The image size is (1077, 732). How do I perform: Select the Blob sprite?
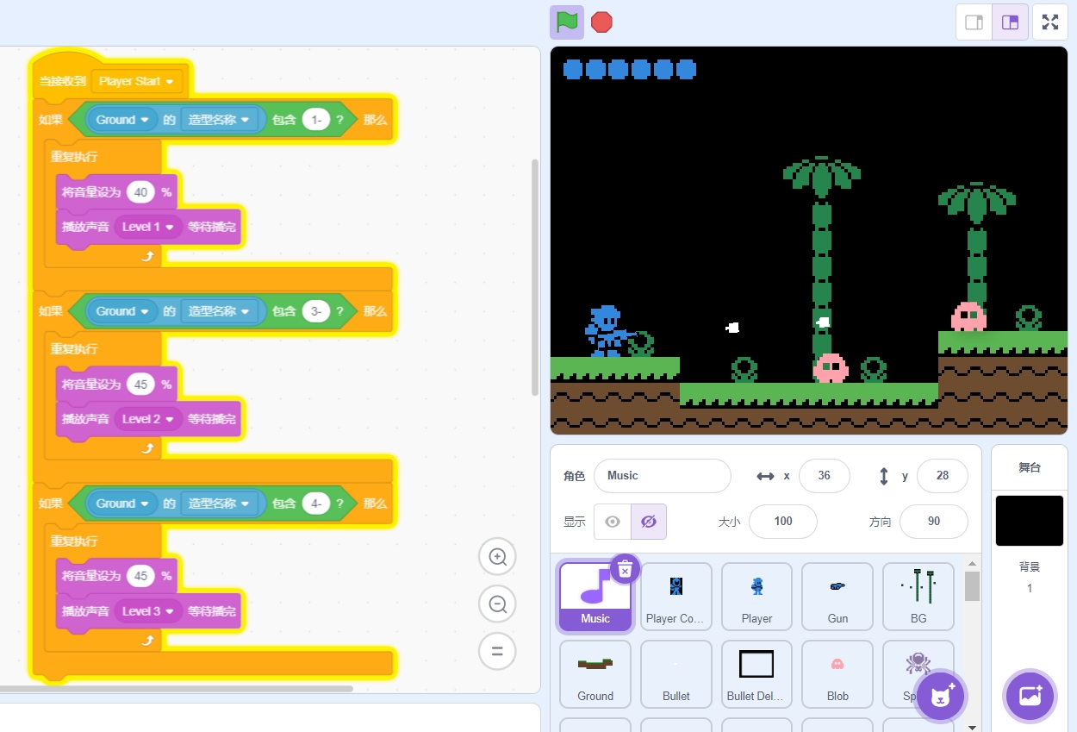point(837,674)
